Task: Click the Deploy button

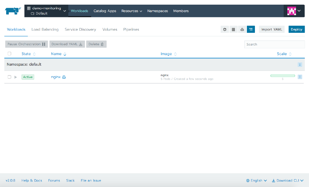Action: [296, 29]
